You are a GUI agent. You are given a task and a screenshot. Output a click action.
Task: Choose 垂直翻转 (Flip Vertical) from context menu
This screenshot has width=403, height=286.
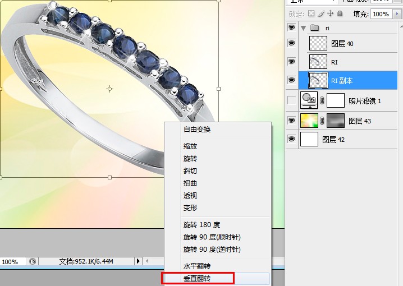[197, 279]
